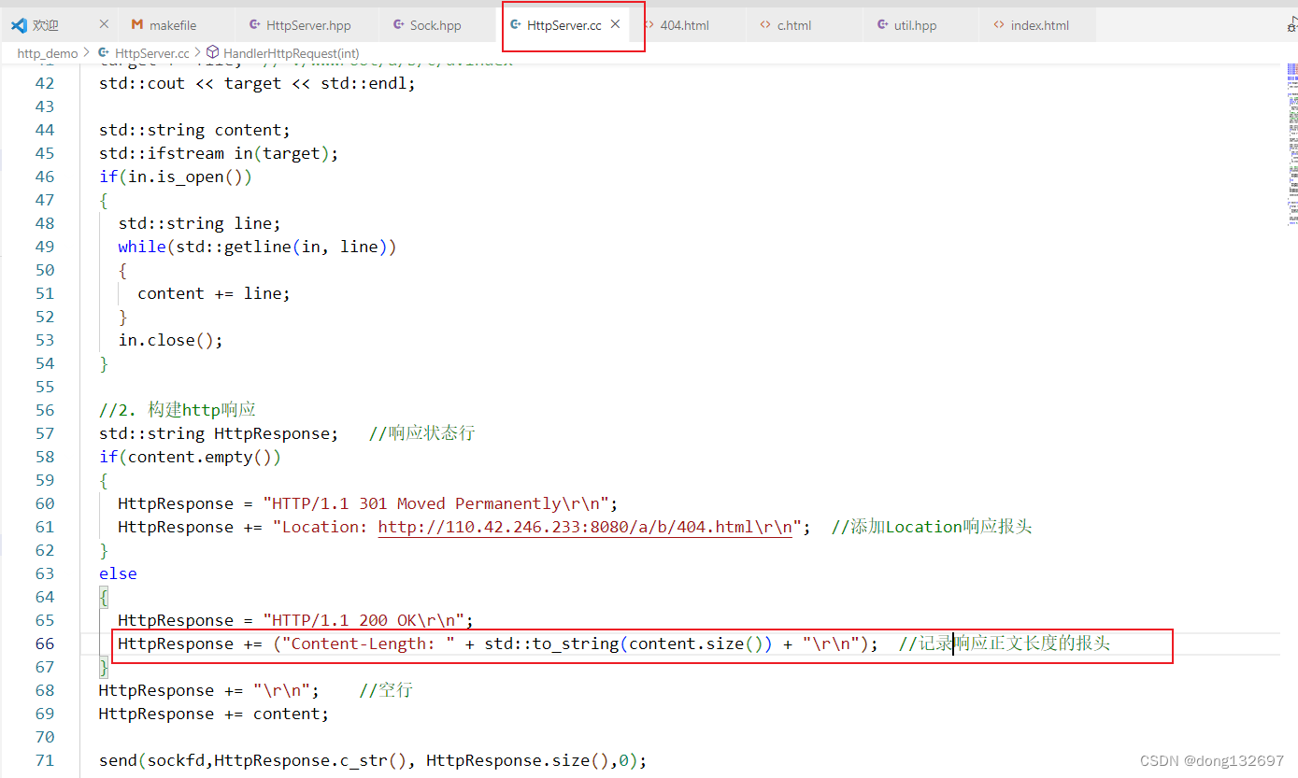
Task: Click the HTML brackets icon on the c.html tab
Action: coord(765,25)
